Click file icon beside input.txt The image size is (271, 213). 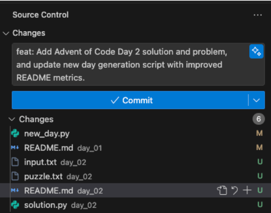tap(15, 162)
